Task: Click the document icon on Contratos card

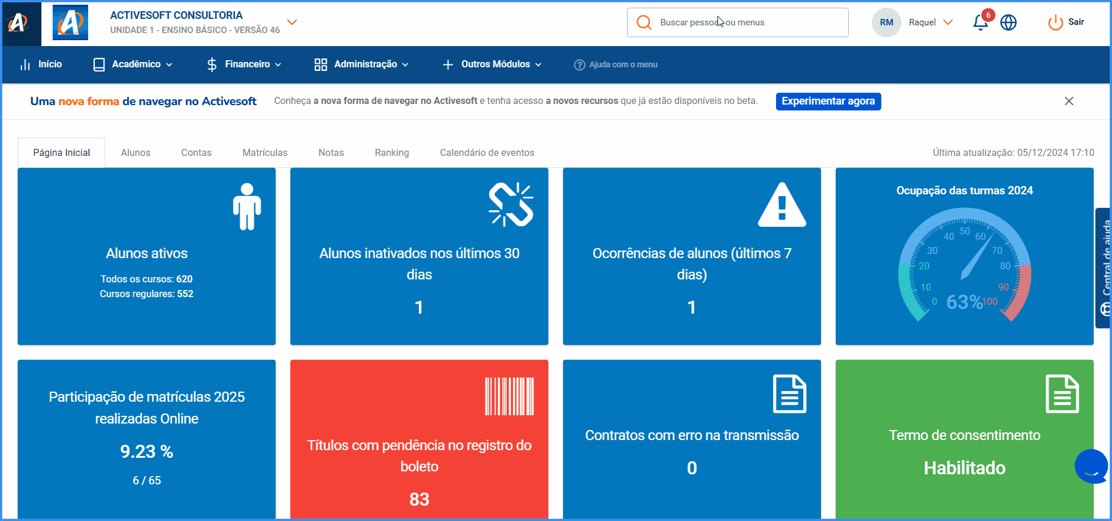Action: tap(790, 394)
